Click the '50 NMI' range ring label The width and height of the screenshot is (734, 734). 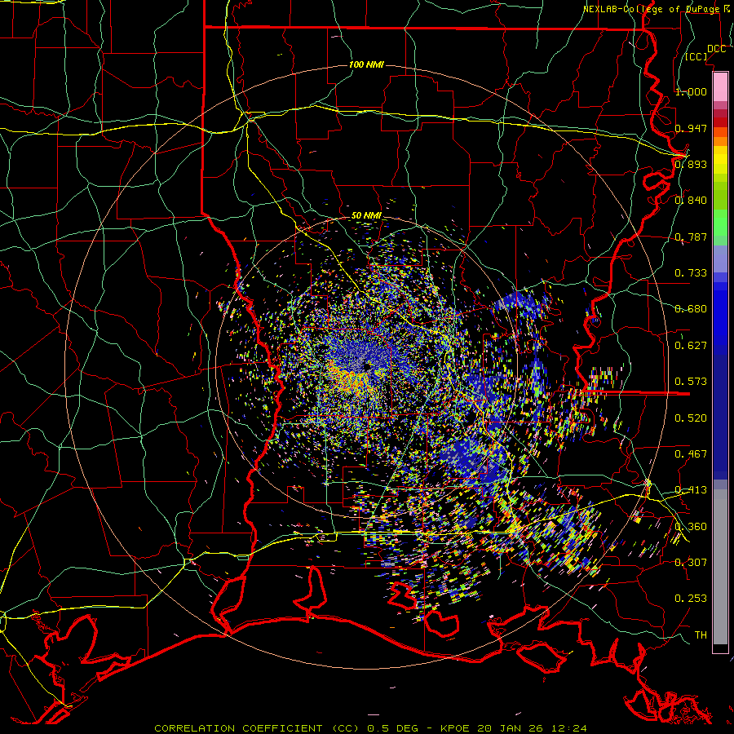[366, 216]
